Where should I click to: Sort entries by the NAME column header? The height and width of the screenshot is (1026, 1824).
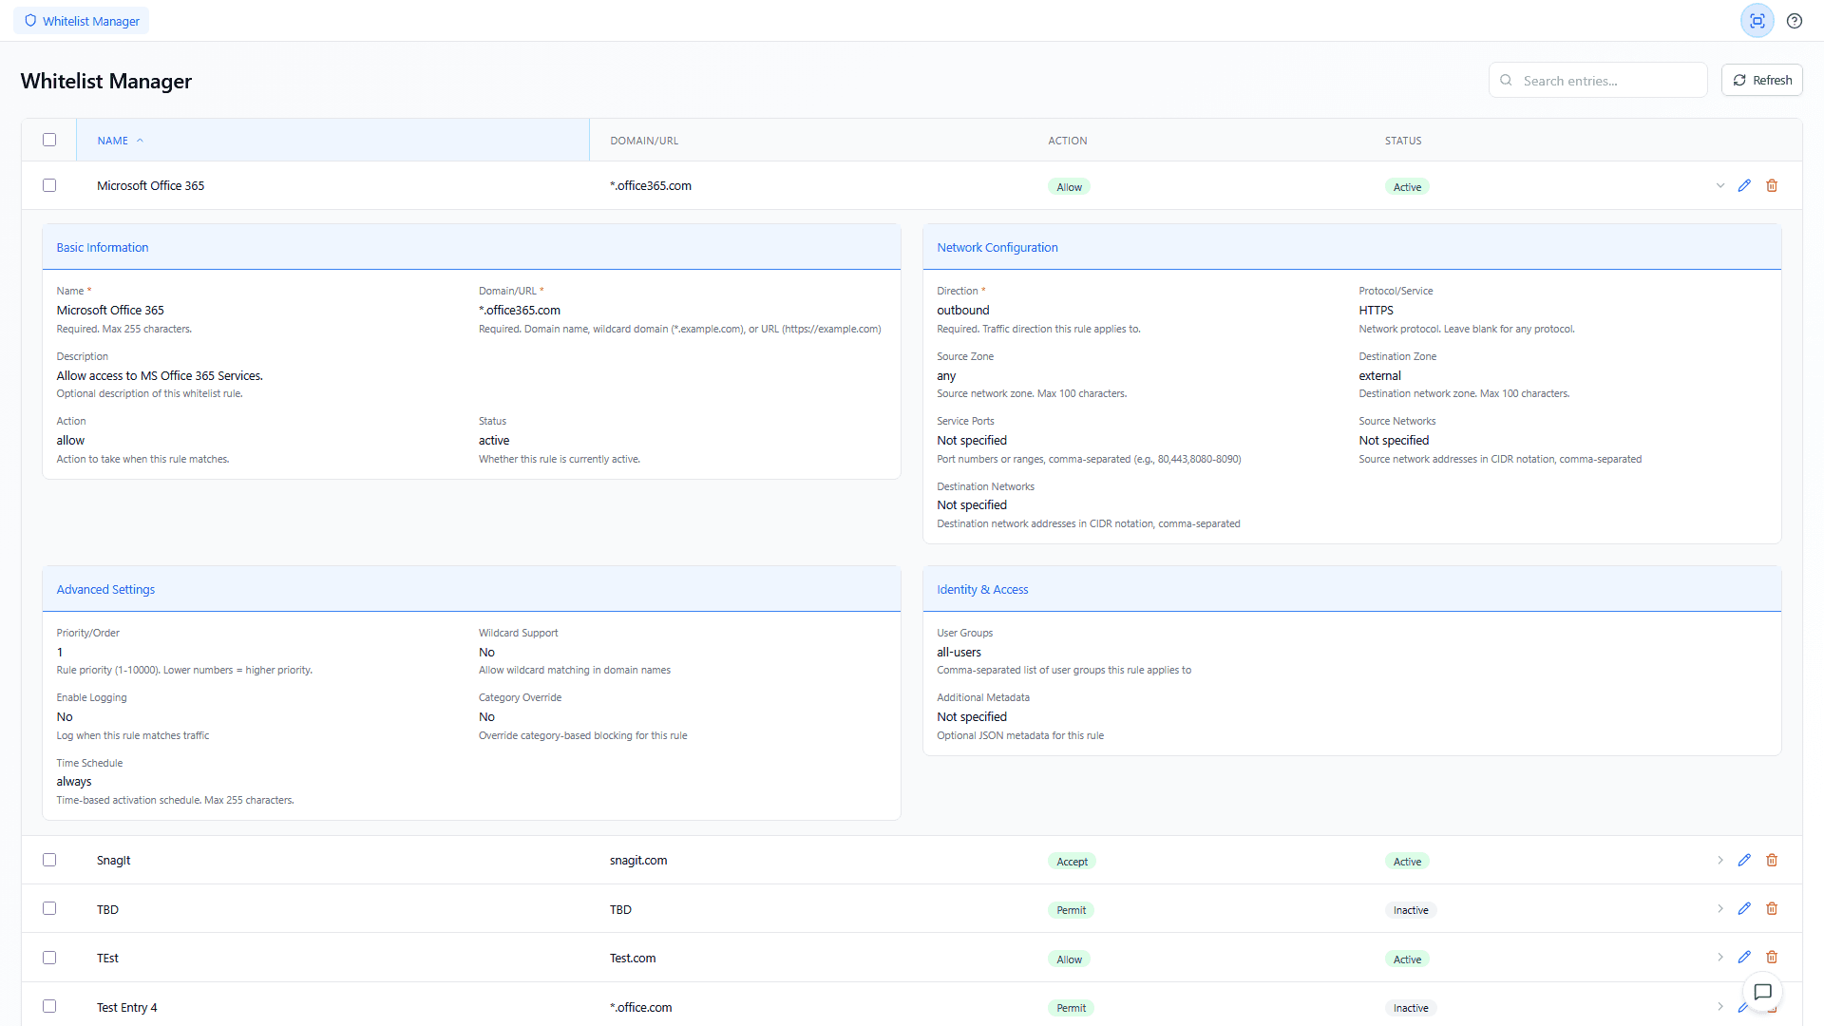click(x=112, y=140)
